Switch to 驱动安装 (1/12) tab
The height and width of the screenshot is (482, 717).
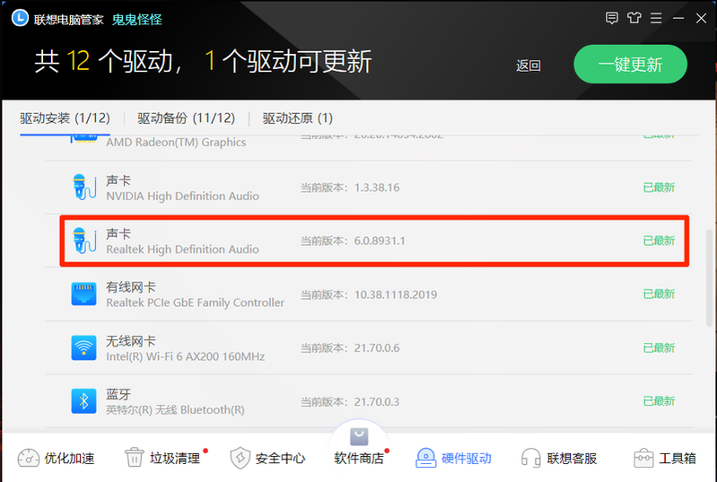point(65,118)
